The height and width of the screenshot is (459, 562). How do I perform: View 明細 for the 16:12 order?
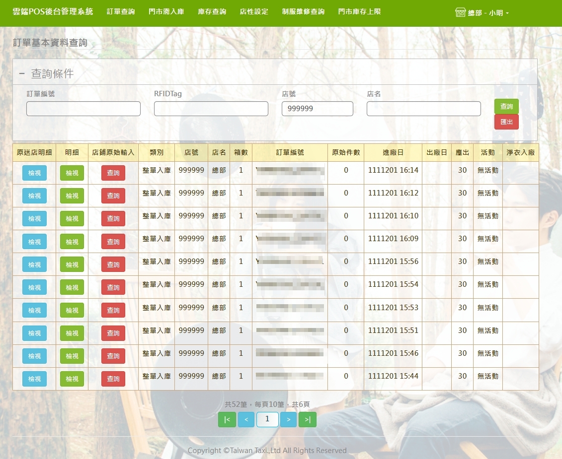coord(72,196)
